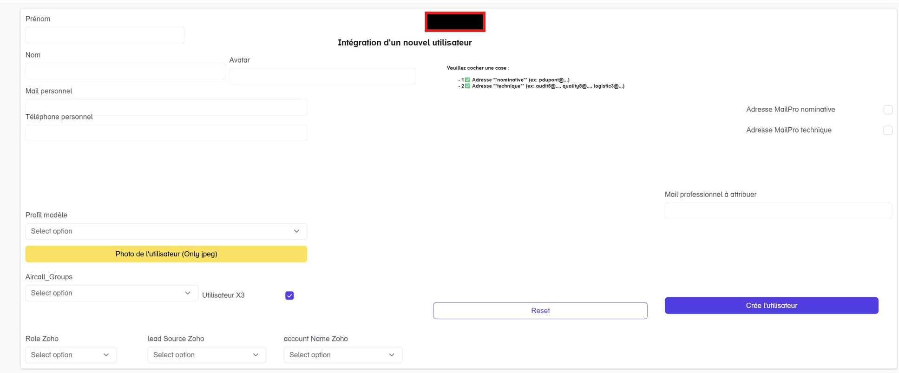Click the yellow Photo de l'utilisateur button
Image resolution: width=899 pixels, height=373 pixels.
tap(166, 254)
